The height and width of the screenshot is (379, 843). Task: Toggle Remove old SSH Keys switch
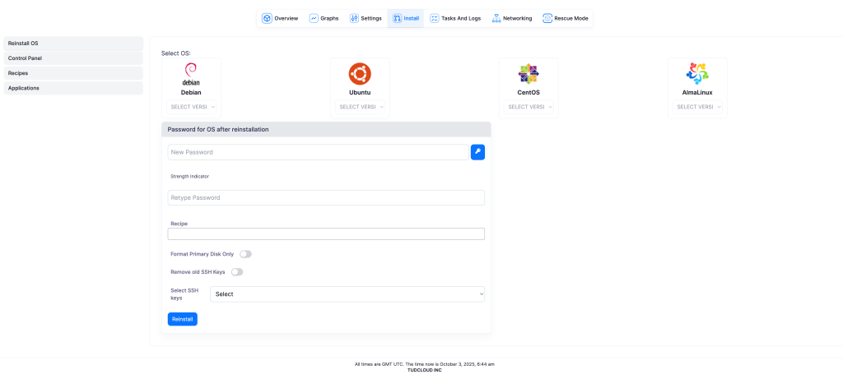coord(237,272)
